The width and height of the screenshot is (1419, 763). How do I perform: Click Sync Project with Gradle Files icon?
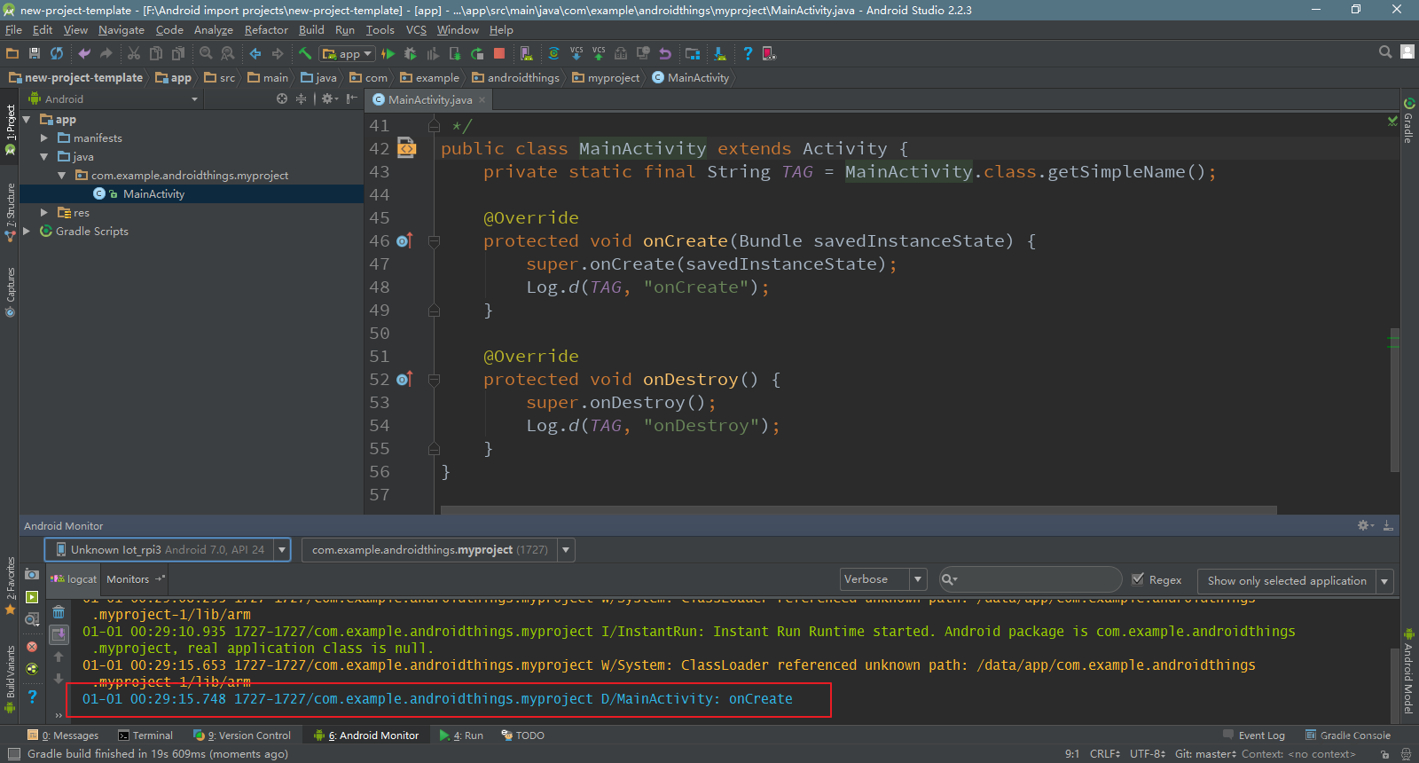553,54
